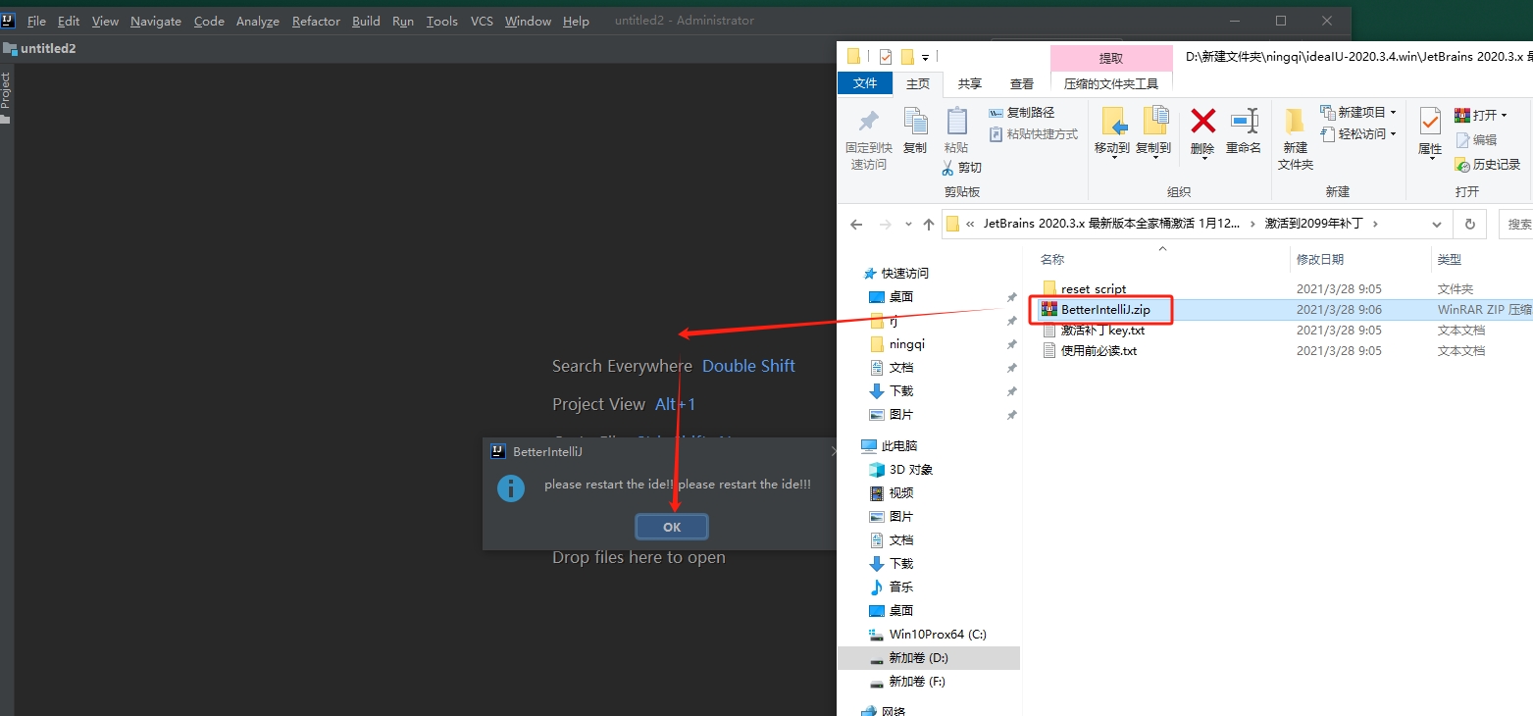
Task: Switch to the 共享 ribbon tab
Action: 969,83
